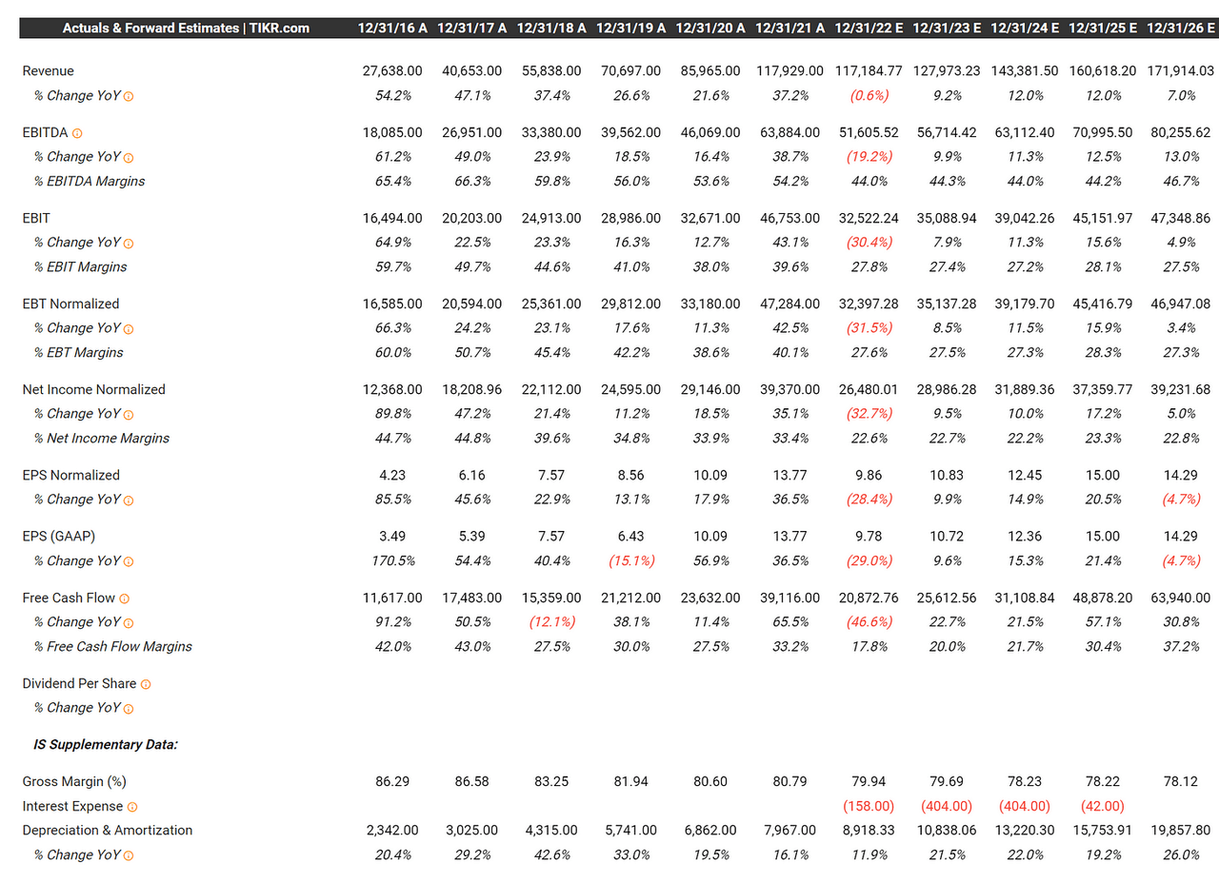Click the % EBIT Margins row label
1219x883 pixels.
click(80, 267)
